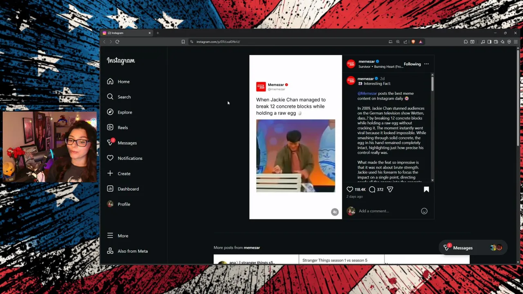
Task: Open the Brave VPN shield icon
Action: (x=509, y=42)
